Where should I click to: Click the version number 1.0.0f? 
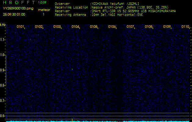42,2
